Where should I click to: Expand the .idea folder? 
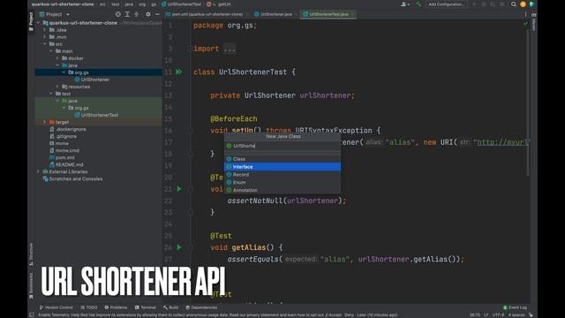[45, 30]
